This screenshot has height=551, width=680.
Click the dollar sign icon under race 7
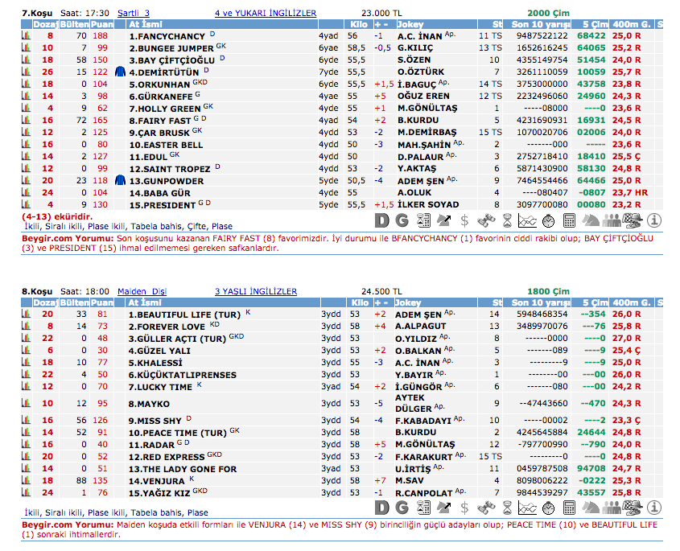(x=464, y=220)
